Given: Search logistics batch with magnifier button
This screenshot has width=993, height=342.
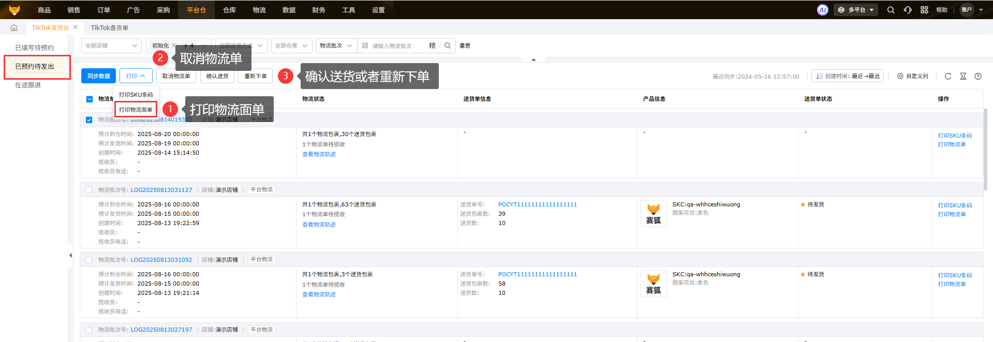Looking at the screenshot, I should [448, 46].
